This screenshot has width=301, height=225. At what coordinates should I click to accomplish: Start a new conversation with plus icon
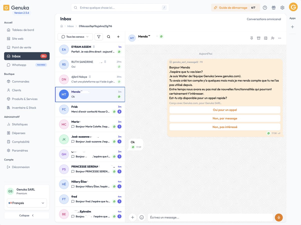pos(118,37)
